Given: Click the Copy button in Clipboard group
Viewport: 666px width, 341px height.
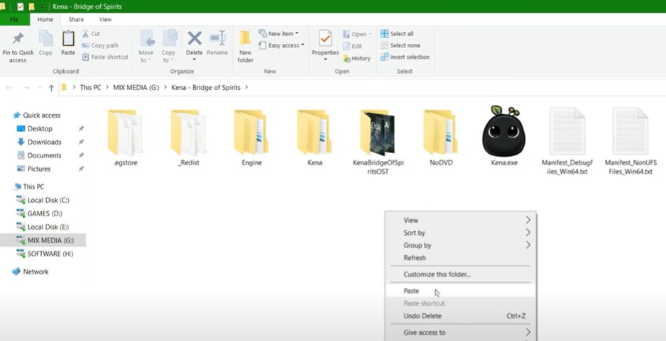Looking at the screenshot, I should pos(45,43).
